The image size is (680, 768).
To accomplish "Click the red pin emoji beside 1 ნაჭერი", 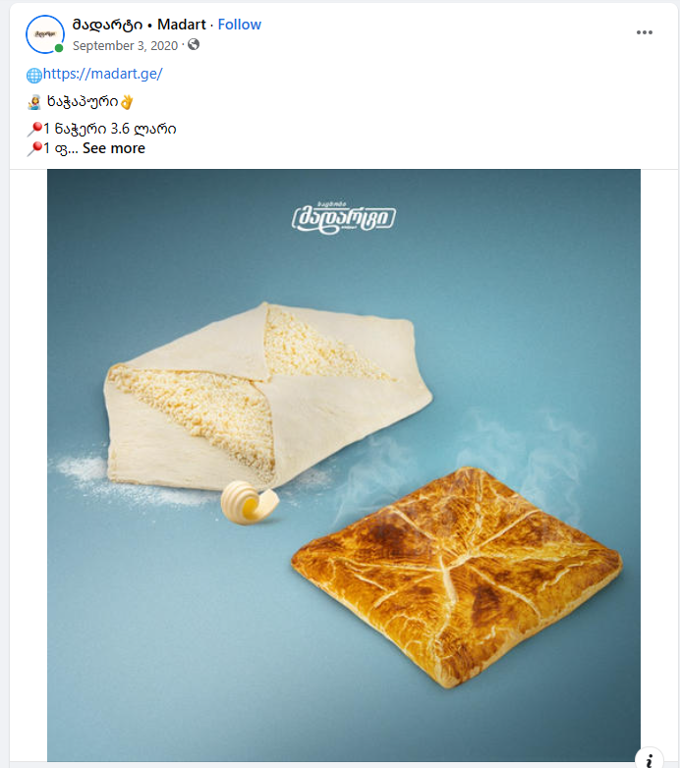I will pos(34,129).
